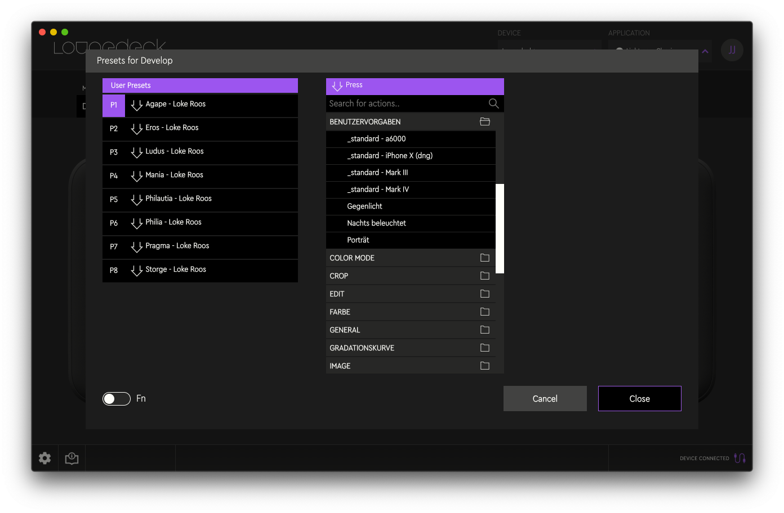Viewport: 784px width, 513px height.
Task: Click the Philia - Loke Roos label
Action: coord(173,222)
